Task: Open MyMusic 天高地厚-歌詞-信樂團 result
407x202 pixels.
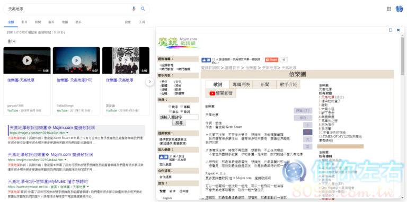Action: (48, 181)
